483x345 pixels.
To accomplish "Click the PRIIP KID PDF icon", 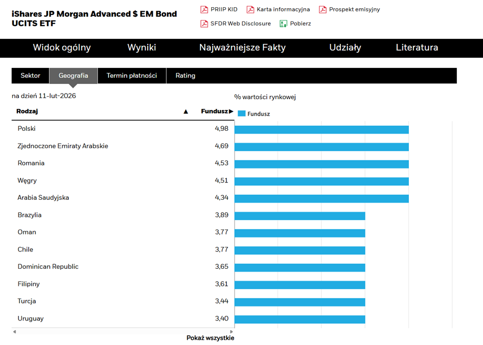I will tap(204, 10).
